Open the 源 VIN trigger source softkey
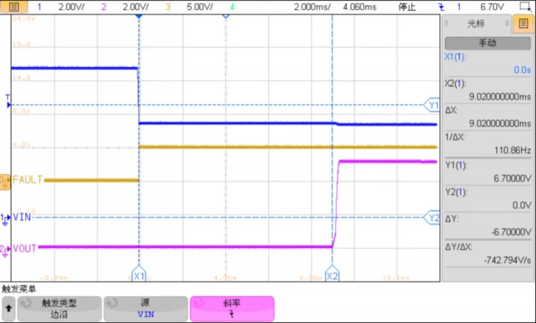Image resolution: width=536 pixels, height=323 pixels. [x=146, y=309]
